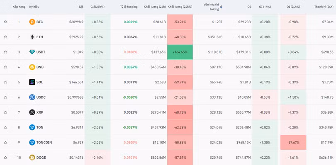This screenshot has width=336, height=165.
Task: Click the $0.999688 price value
Action: pyautogui.click(x=75, y=97)
